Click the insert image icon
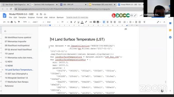 98,22
